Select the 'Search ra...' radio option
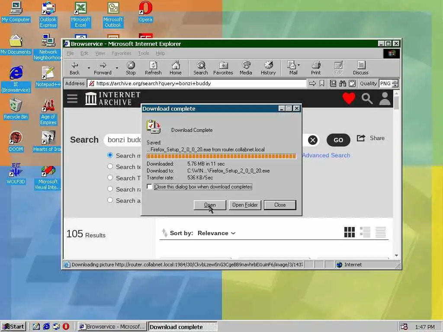This screenshot has height=332, width=443. point(110,189)
